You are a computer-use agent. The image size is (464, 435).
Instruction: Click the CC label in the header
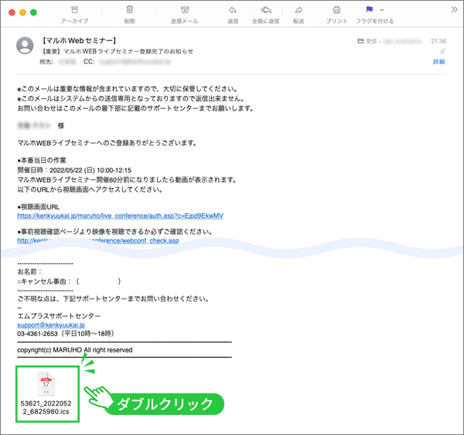click(89, 62)
